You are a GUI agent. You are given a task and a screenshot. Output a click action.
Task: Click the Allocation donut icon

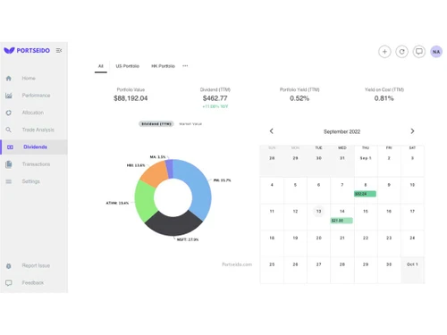coord(9,113)
